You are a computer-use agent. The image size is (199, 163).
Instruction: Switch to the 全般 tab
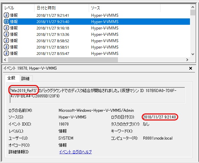tap(12, 78)
